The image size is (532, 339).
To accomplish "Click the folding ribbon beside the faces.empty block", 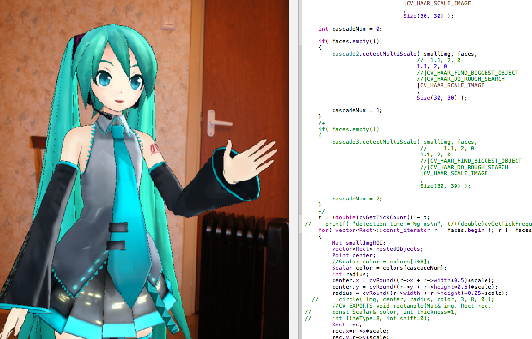I will coord(300,129).
